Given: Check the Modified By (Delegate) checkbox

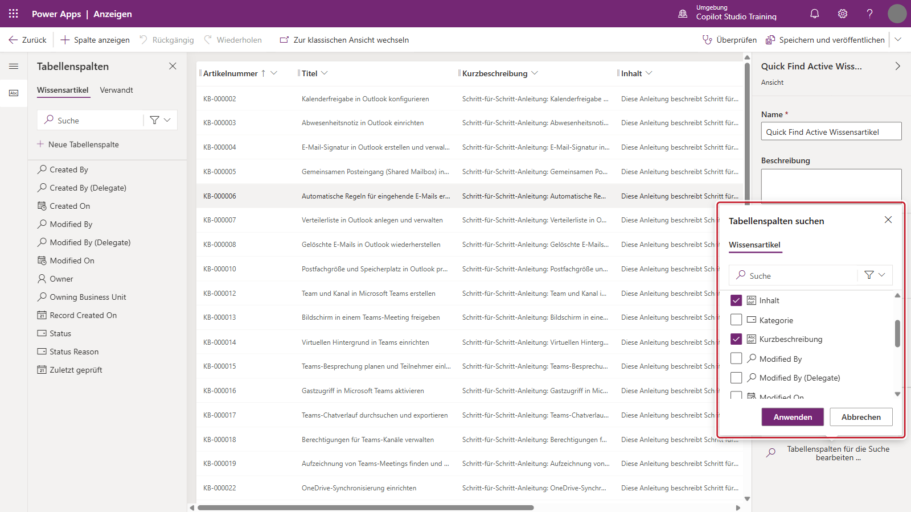Looking at the screenshot, I should [x=736, y=378].
